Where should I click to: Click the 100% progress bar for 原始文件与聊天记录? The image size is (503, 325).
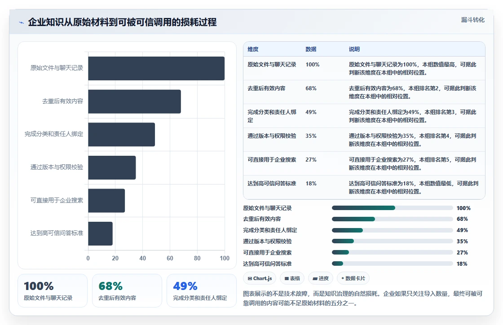pos(393,208)
